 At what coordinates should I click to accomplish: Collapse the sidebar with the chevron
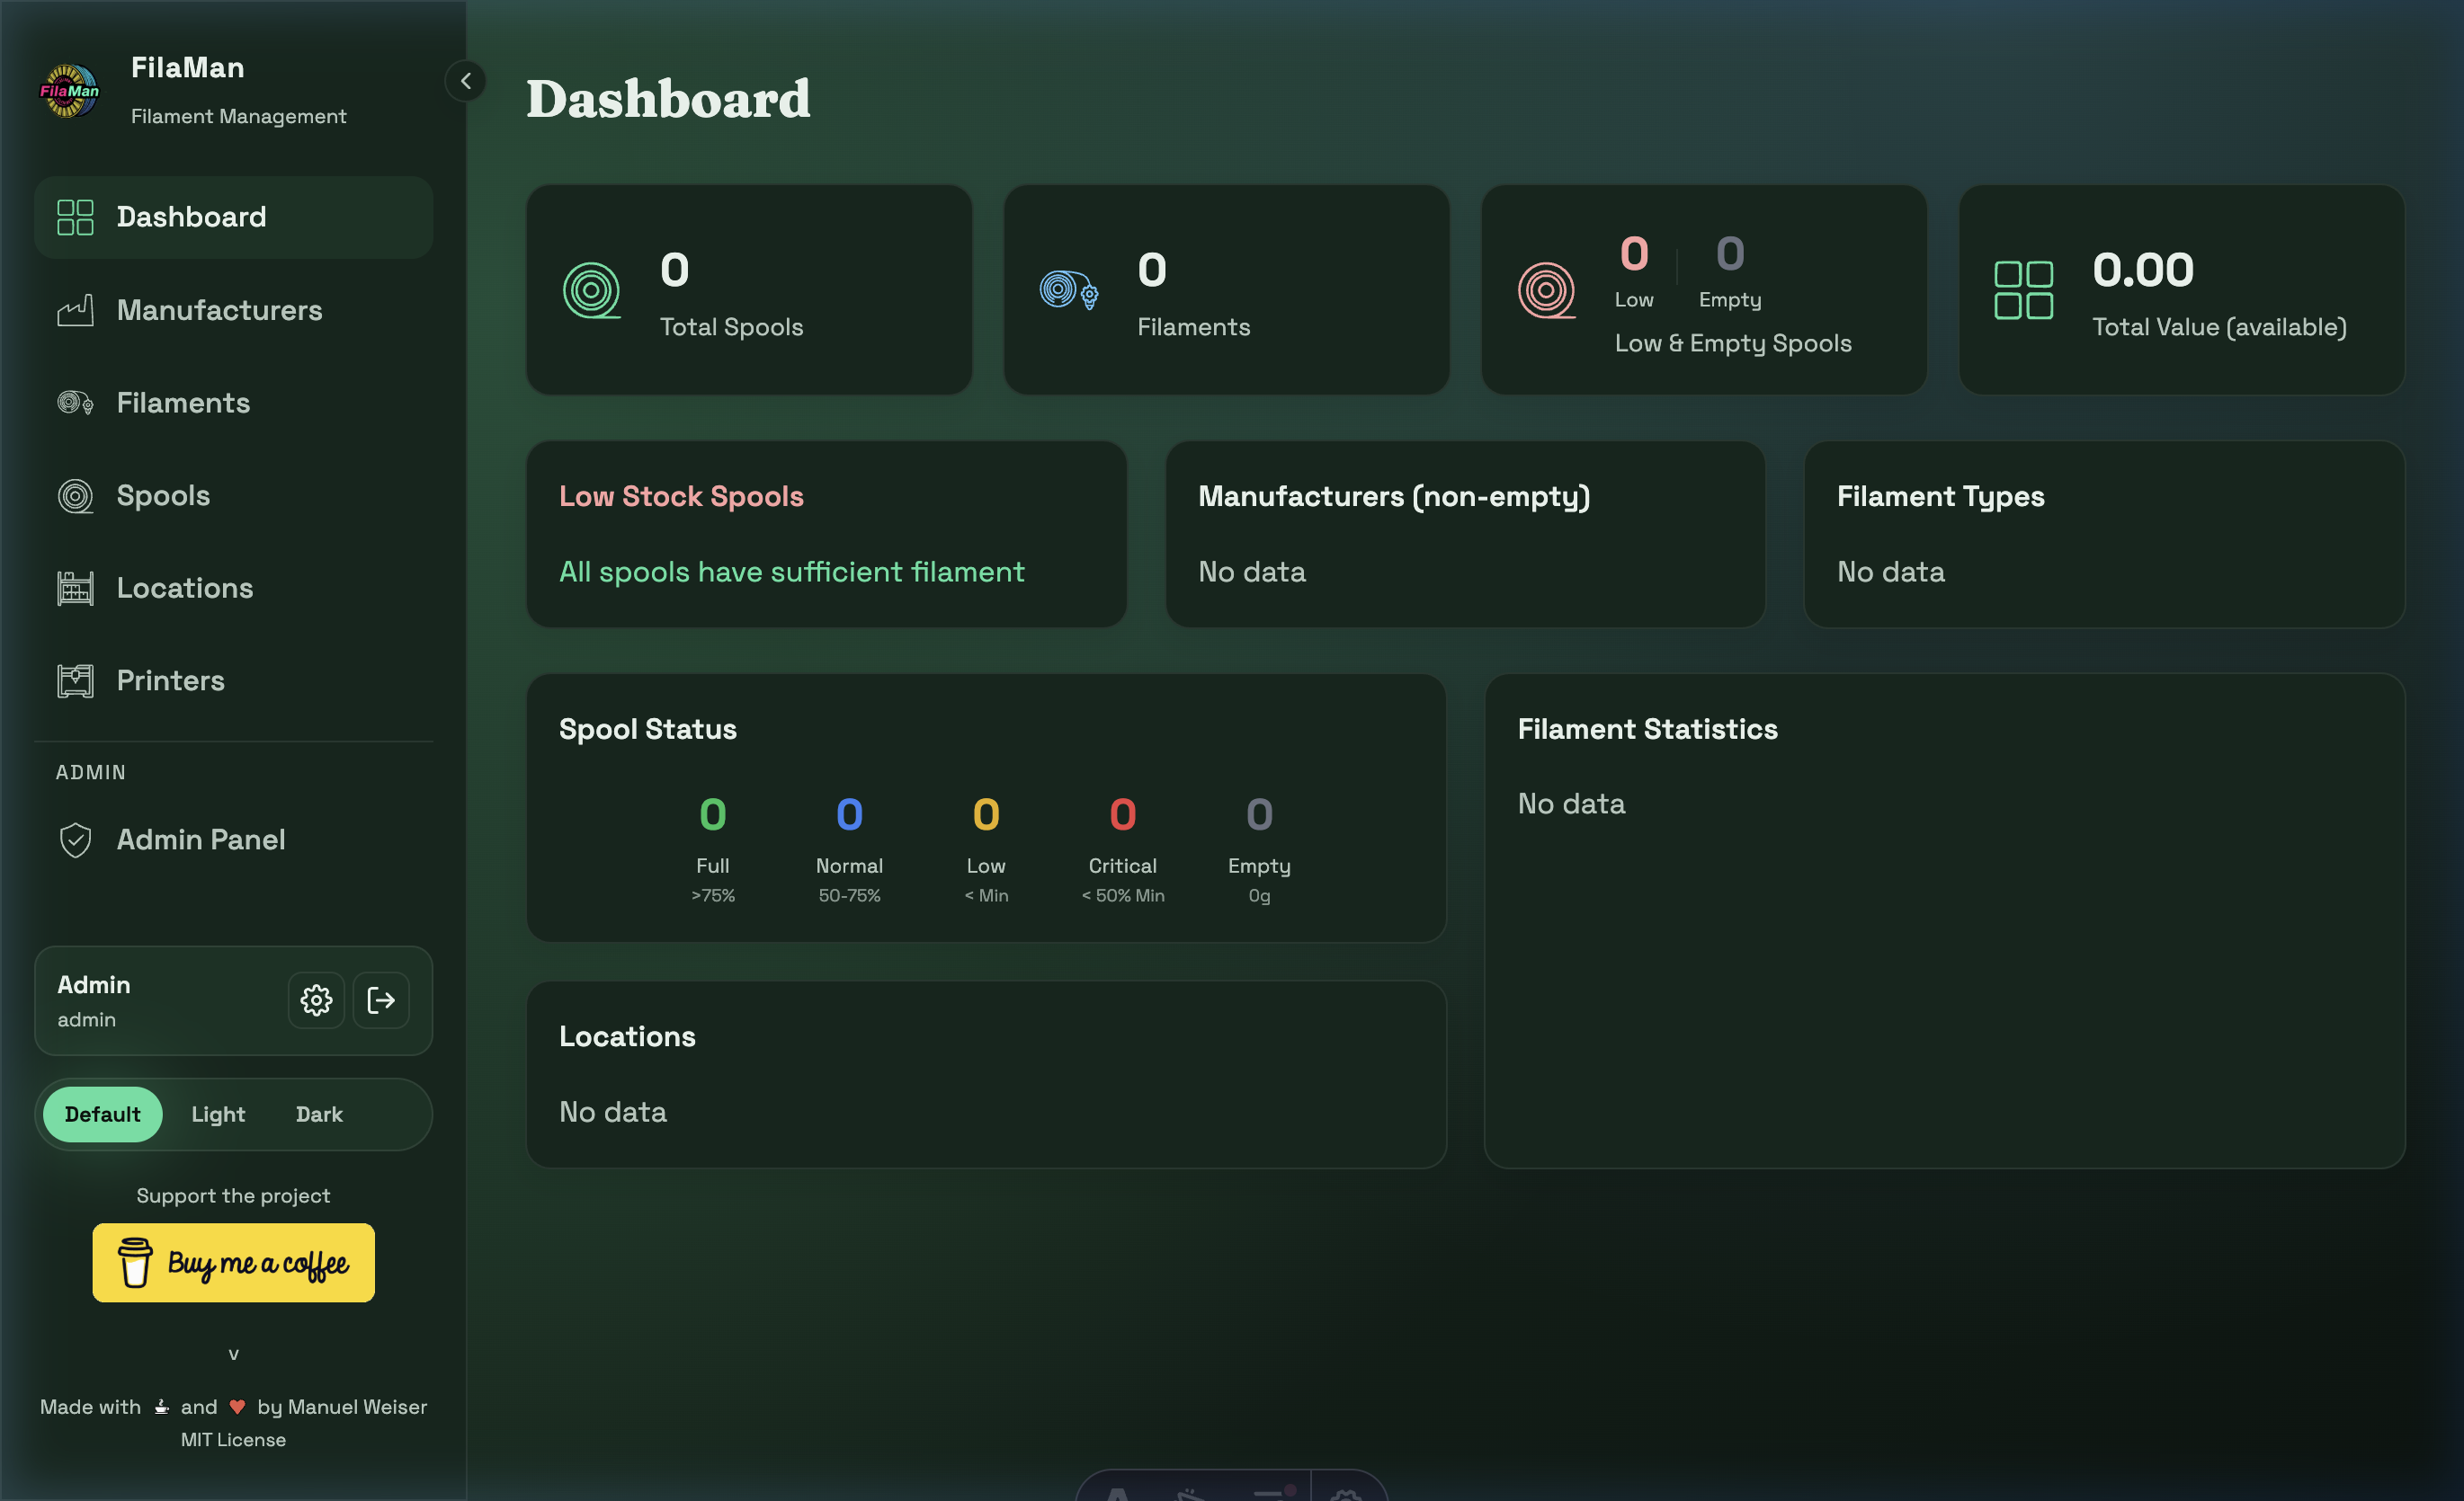pyautogui.click(x=464, y=81)
